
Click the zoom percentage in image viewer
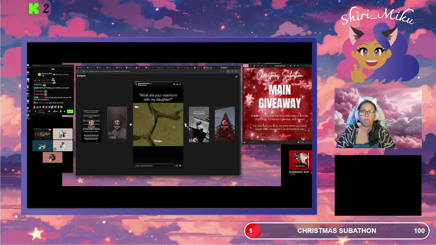[x=302, y=142]
